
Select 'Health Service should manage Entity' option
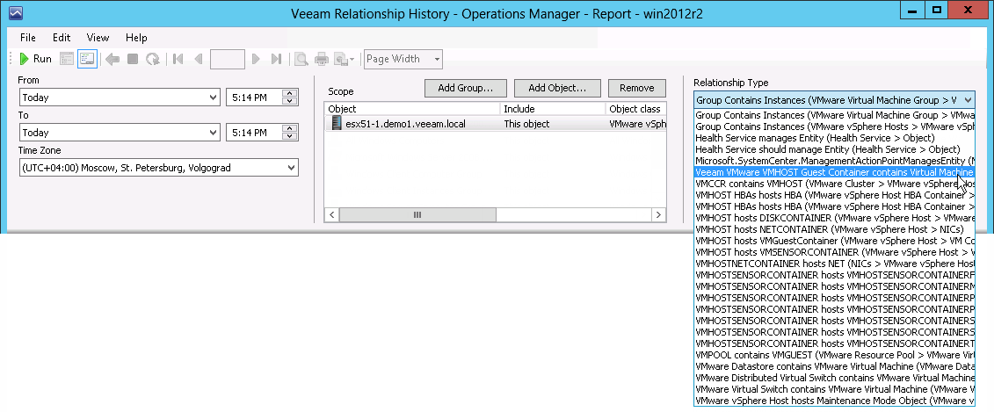tap(834, 149)
